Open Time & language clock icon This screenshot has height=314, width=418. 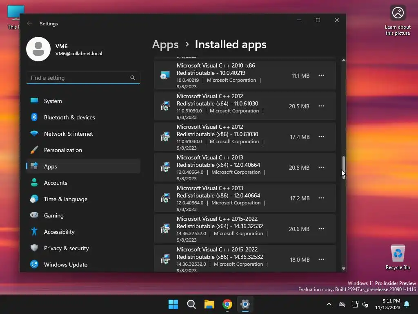(34, 199)
